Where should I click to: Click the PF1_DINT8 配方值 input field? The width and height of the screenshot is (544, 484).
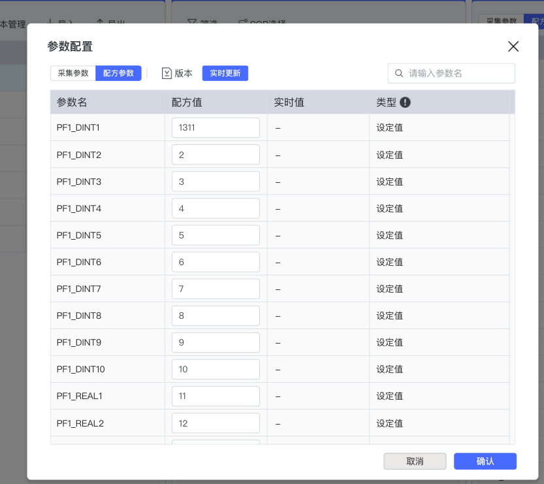pos(216,315)
